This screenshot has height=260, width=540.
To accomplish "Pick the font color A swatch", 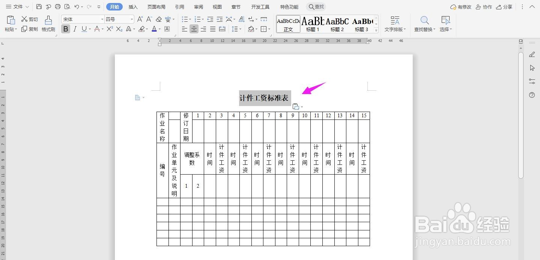I will [x=154, y=29].
